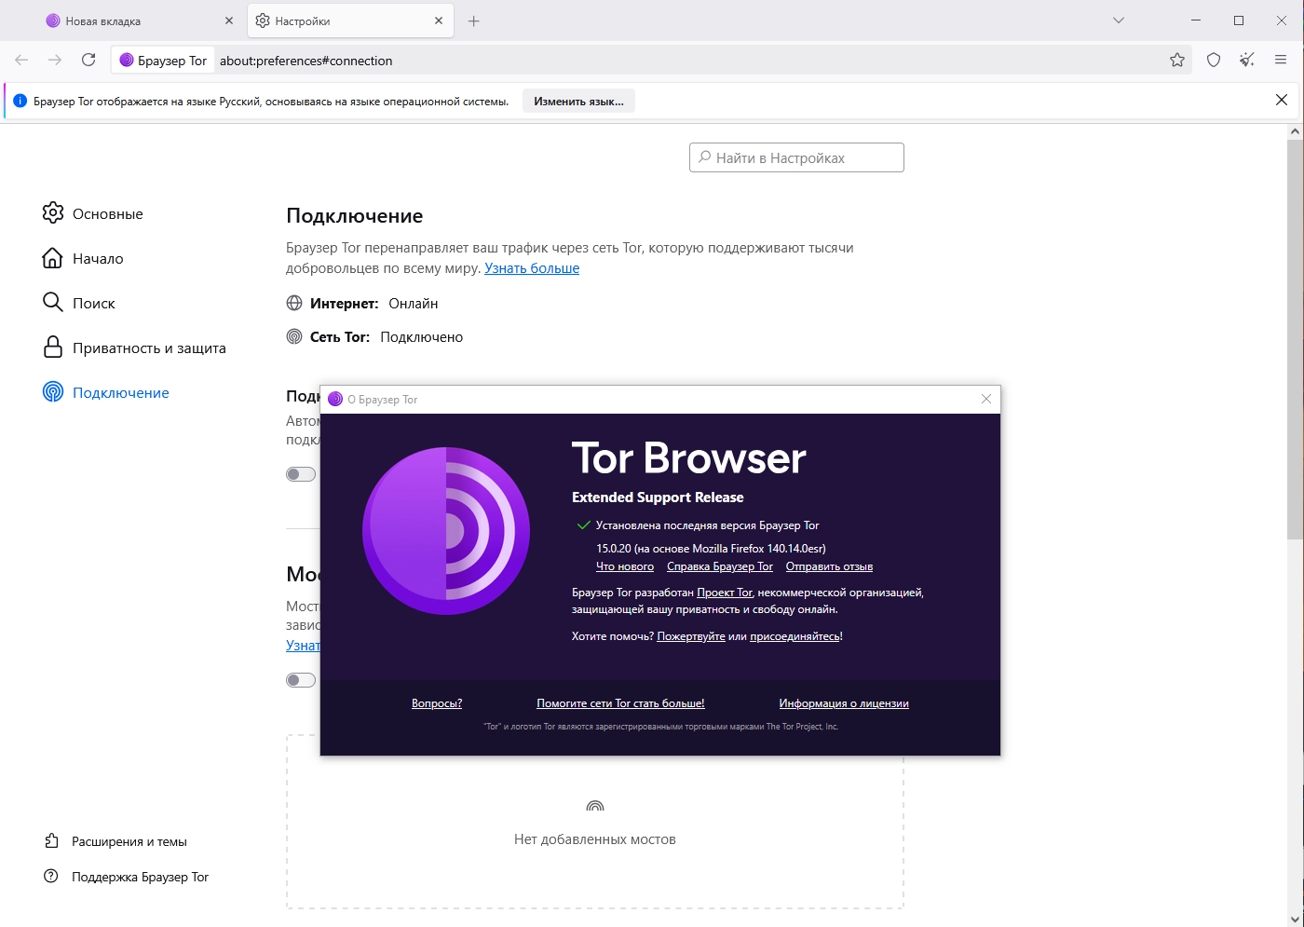Reload the page with refresh icon

click(x=88, y=60)
